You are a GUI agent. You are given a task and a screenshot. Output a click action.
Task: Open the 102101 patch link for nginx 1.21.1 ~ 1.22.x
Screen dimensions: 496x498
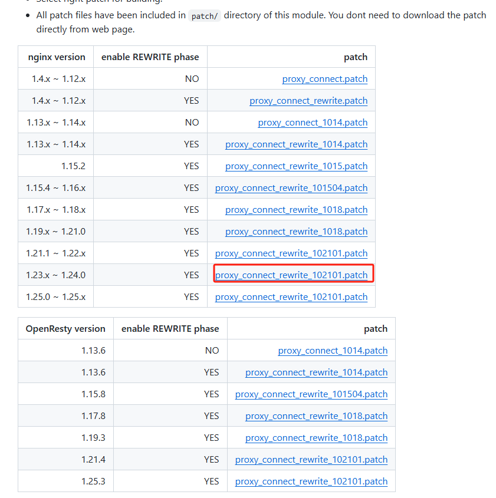[x=291, y=253]
